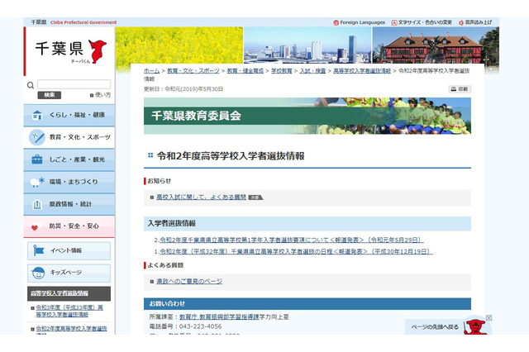Viewport: 529px width, 352px height.
Task: Click the speaker read-aloud icon
Action: [x=461, y=22]
